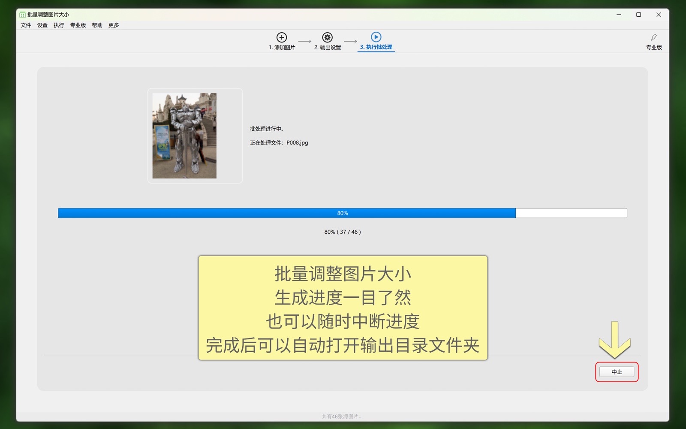Viewport: 686px width, 429px height.
Task: Click the 执行批处理 play icon
Action: pyautogui.click(x=376, y=37)
